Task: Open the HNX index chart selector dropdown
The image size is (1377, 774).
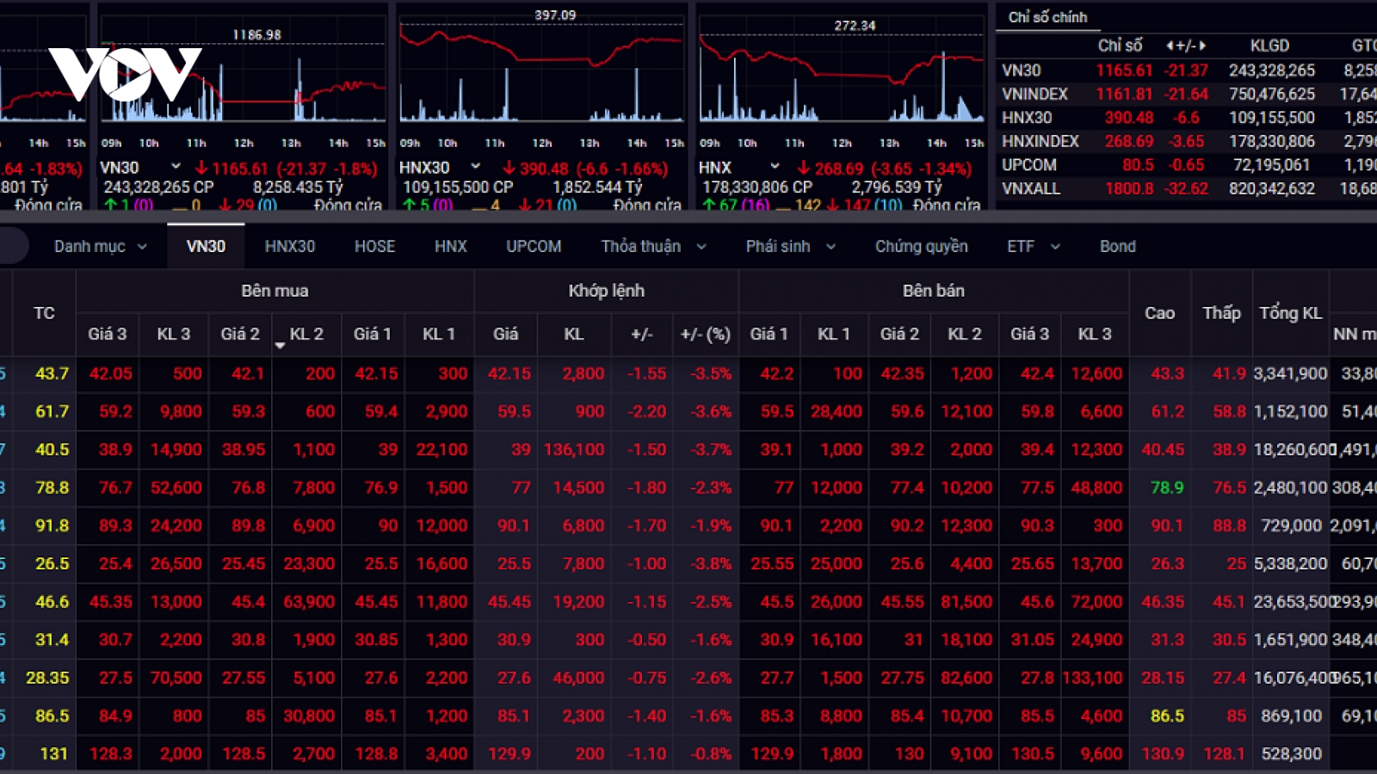Action: [x=775, y=167]
